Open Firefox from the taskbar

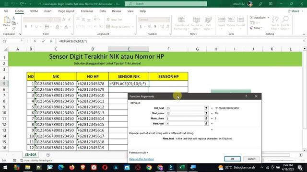click(72, 168)
